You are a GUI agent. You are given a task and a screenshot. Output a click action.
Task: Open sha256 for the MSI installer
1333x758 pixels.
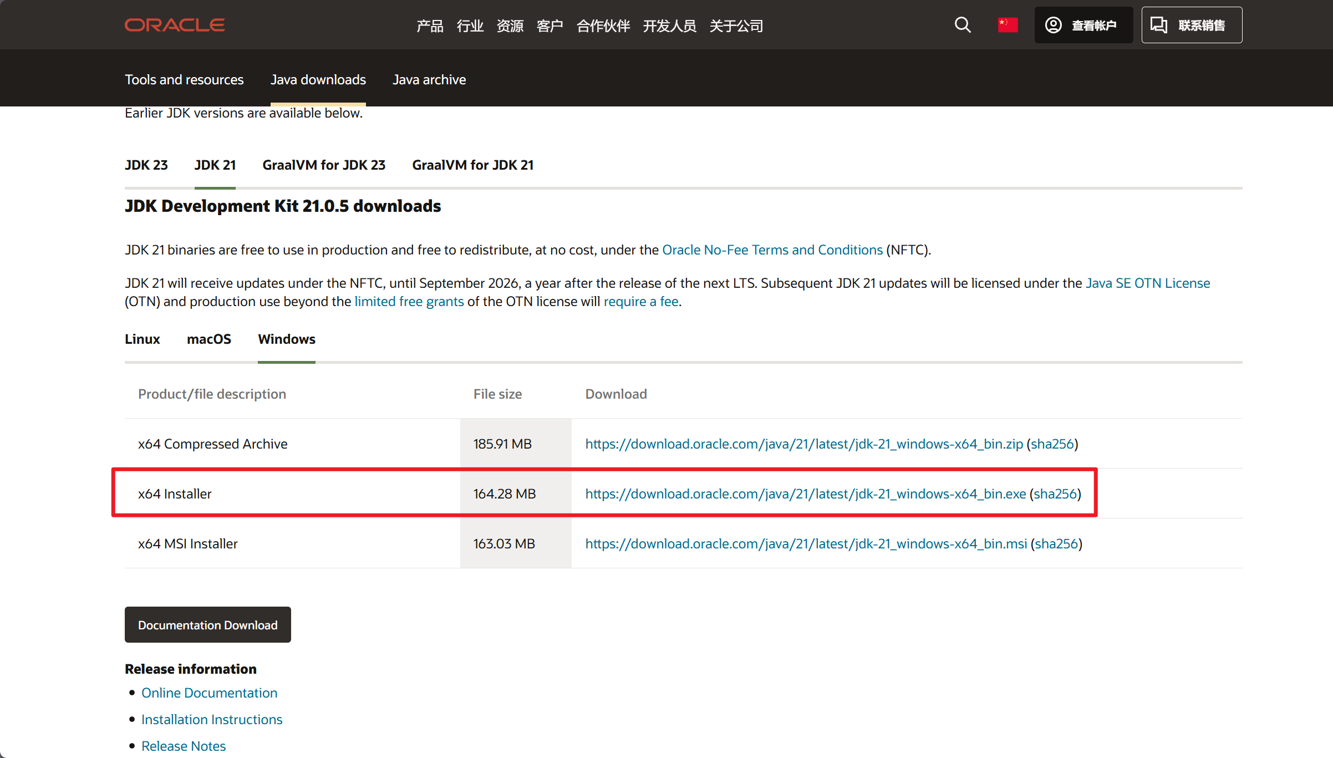pyautogui.click(x=1056, y=544)
